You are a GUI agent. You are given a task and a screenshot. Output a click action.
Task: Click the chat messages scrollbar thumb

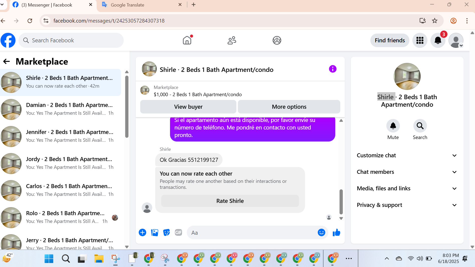tap(341, 202)
